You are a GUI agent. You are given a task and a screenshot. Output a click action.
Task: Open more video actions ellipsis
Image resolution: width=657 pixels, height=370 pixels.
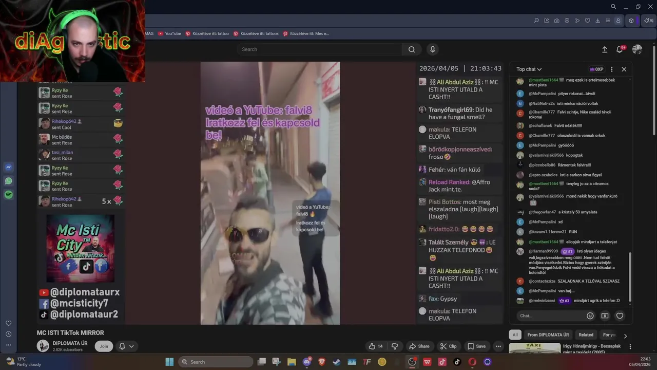click(498, 346)
